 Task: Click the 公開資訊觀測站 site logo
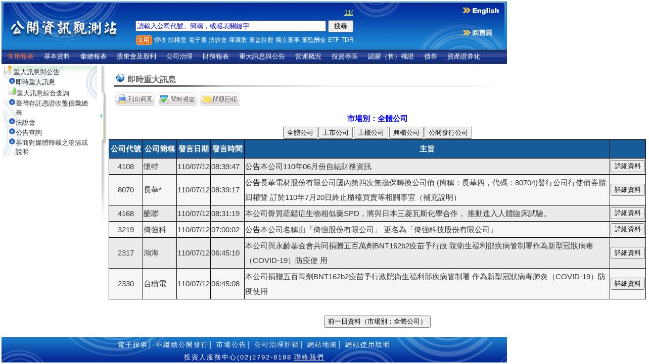(x=64, y=29)
